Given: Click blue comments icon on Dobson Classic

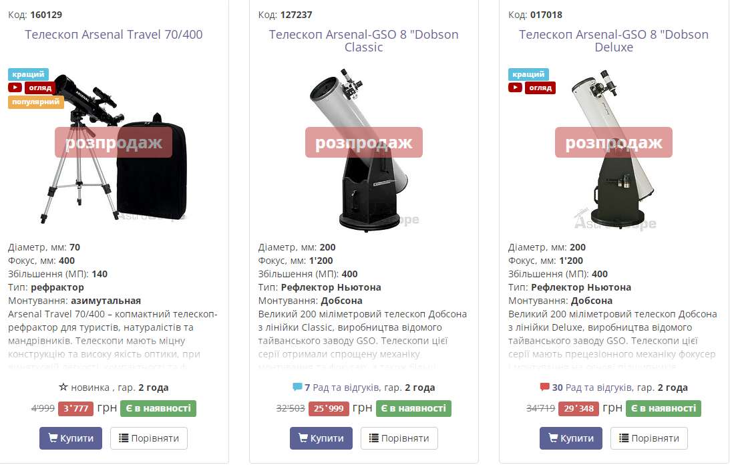Looking at the screenshot, I should click(x=297, y=387).
